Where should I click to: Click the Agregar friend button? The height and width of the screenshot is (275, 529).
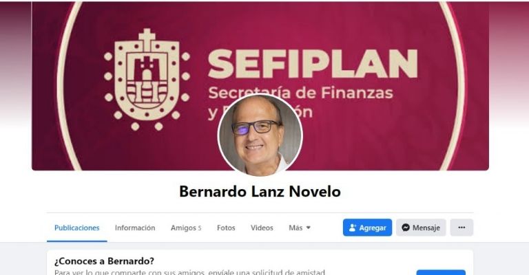pos(367,228)
